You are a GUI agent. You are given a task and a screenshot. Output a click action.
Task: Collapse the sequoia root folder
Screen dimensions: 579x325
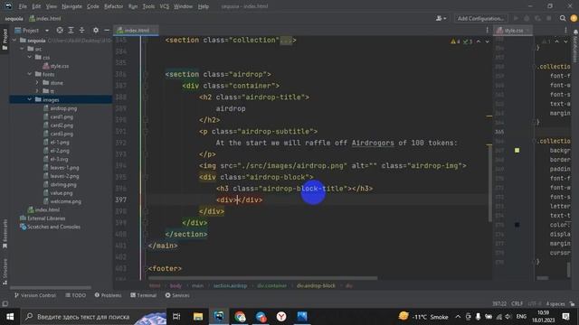[14, 40]
